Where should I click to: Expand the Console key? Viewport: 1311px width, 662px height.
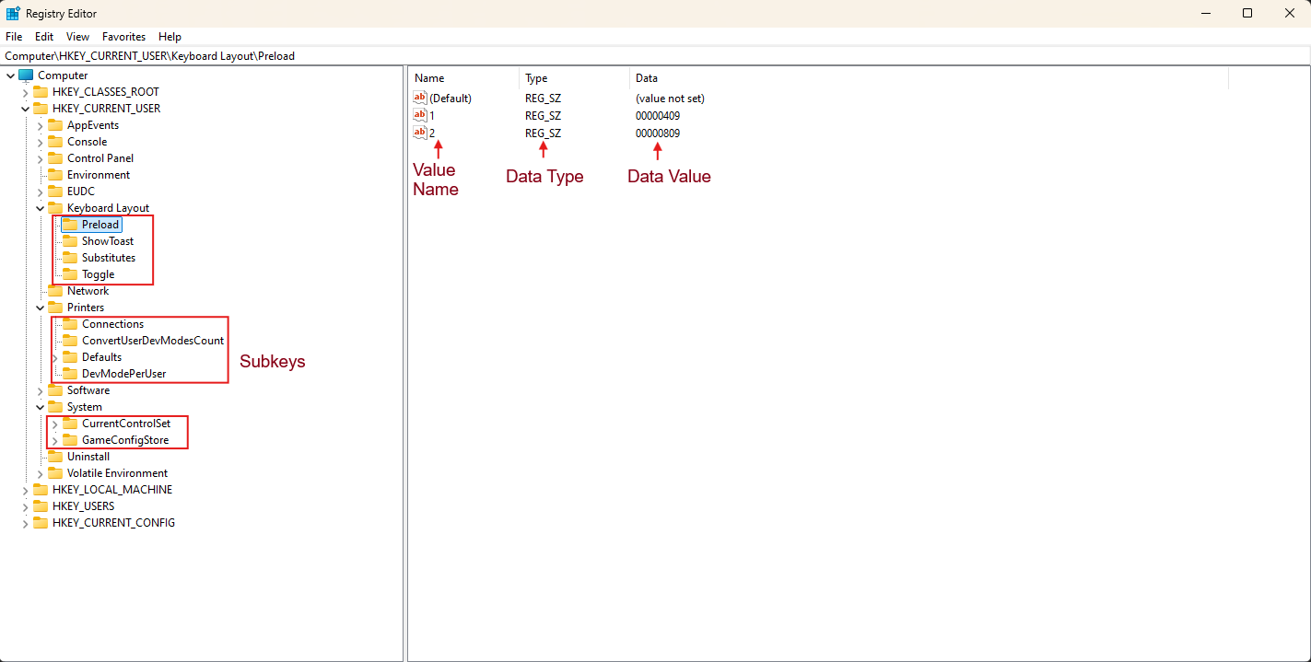click(40, 142)
